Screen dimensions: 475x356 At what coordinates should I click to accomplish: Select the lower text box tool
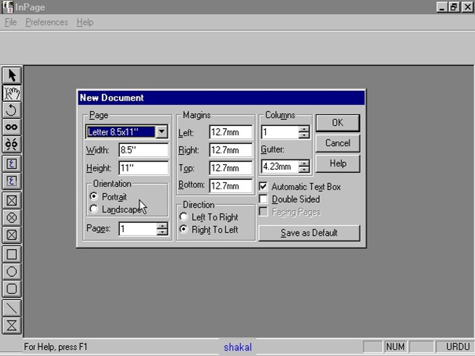coord(12,181)
